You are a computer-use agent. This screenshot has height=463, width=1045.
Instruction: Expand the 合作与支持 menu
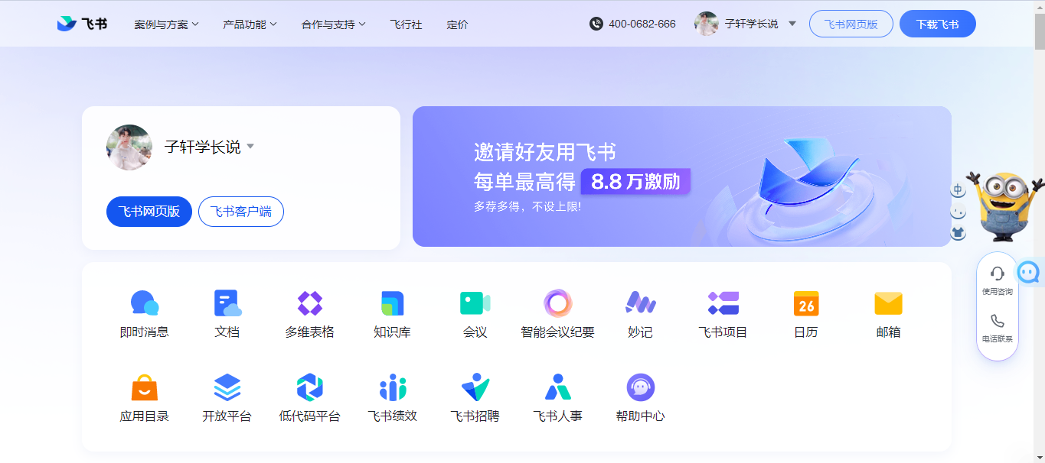[334, 24]
